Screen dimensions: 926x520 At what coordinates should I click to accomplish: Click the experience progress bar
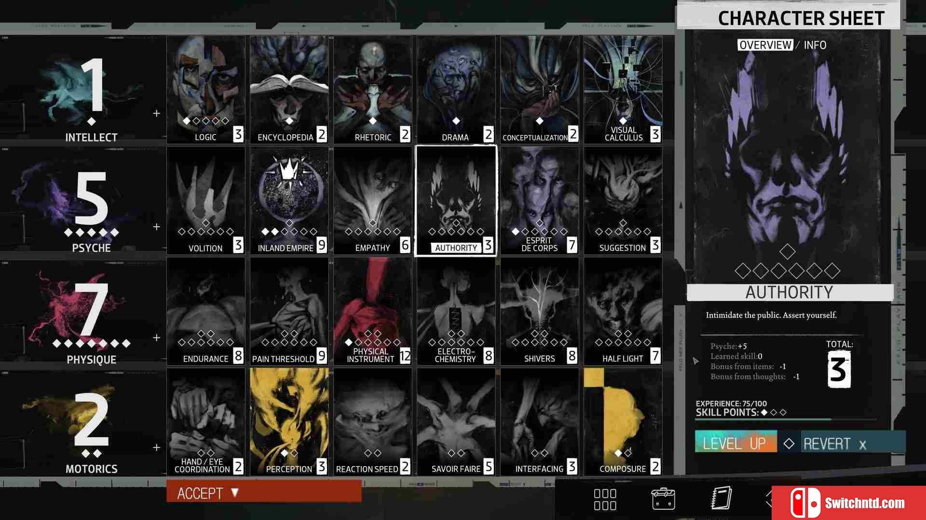[786, 419]
